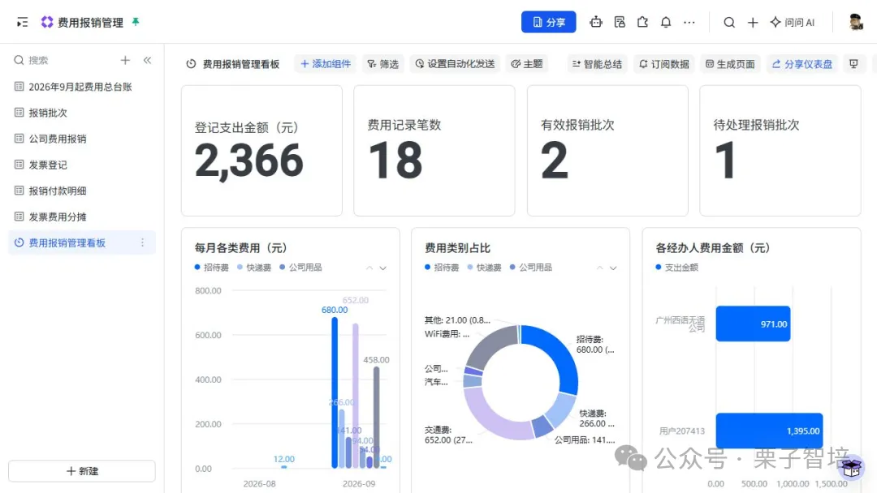Viewport: 877px width, 493px height.
Task: Open the 公司费用报销 table
Action: coord(82,139)
